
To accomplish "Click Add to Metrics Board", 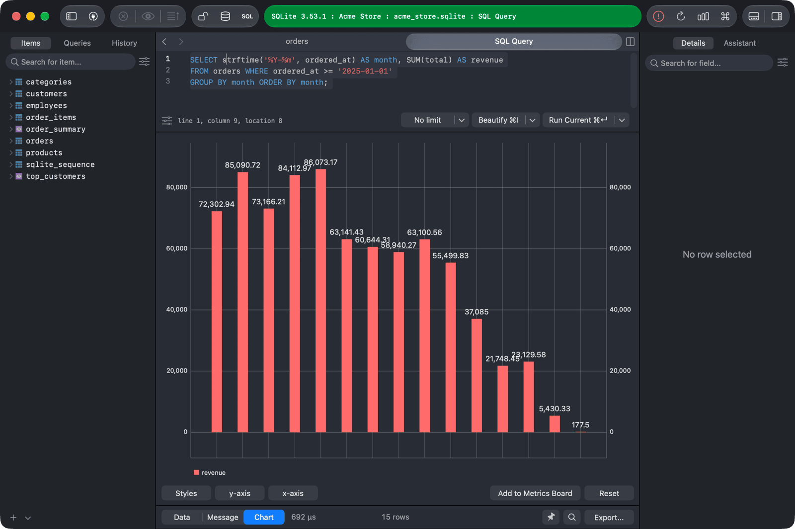I will click(535, 493).
